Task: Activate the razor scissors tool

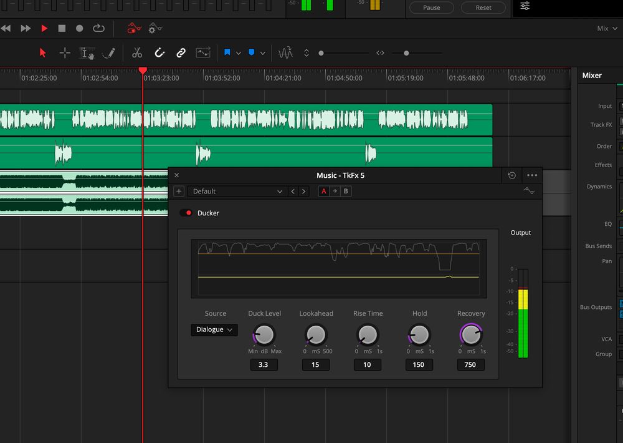Action: 137,53
